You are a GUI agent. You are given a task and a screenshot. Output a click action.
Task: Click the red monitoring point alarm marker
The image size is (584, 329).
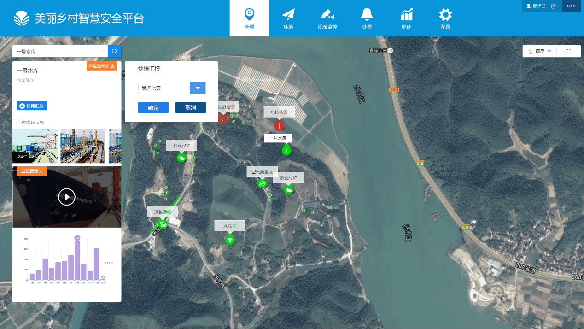[223, 118]
